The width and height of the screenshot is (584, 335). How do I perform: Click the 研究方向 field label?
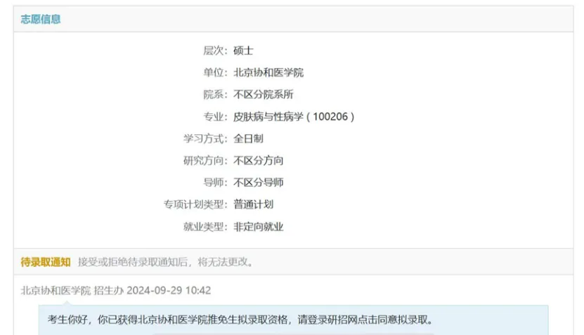click(205, 161)
